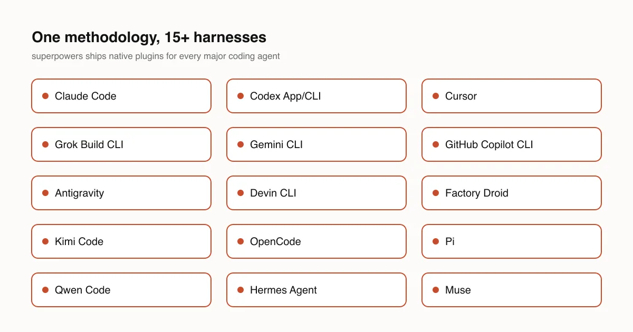Click the red dot beside Hermes Agent
Viewport: 633px width, 332px height.
pyautogui.click(x=241, y=290)
